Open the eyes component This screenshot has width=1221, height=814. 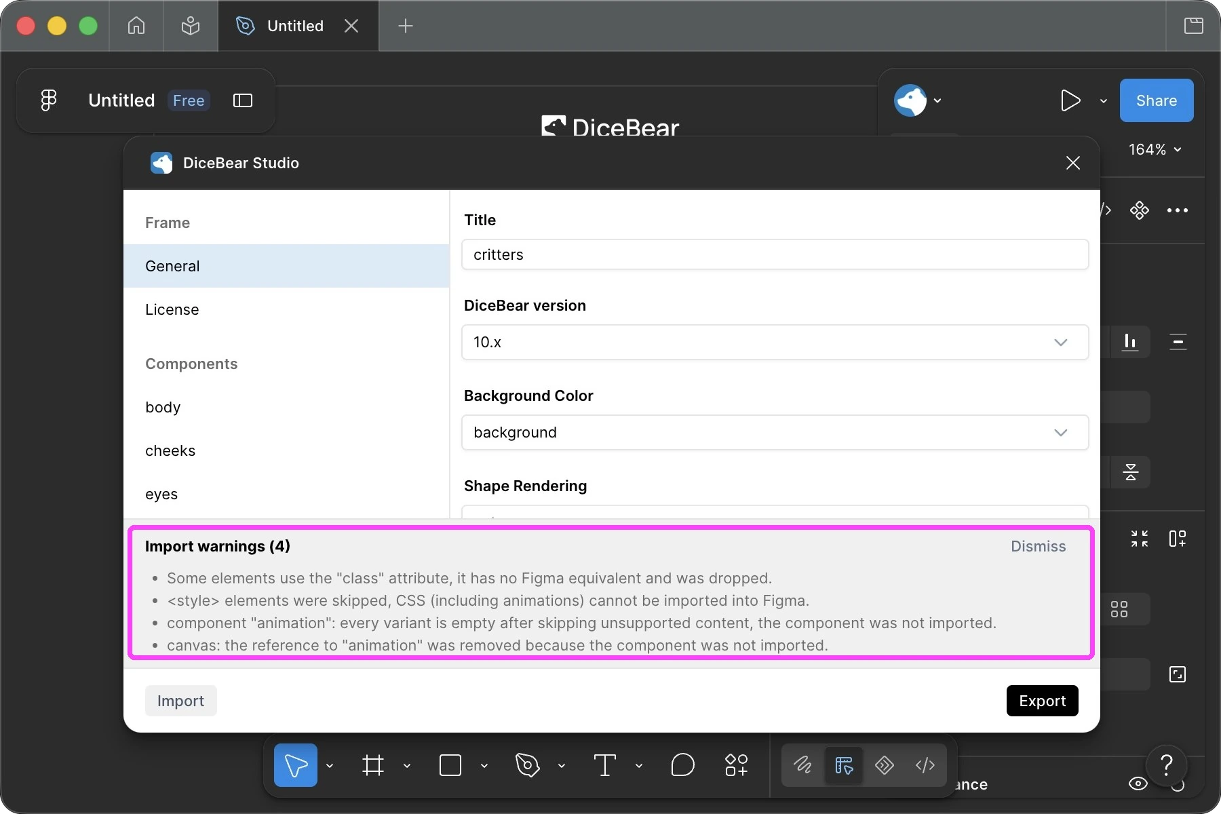pyautogui.click(x=286, y=494)
